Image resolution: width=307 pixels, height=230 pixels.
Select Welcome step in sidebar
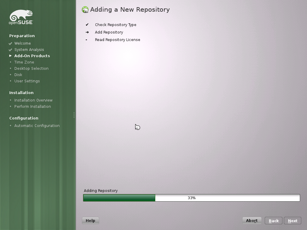click(x=22, y=43)
